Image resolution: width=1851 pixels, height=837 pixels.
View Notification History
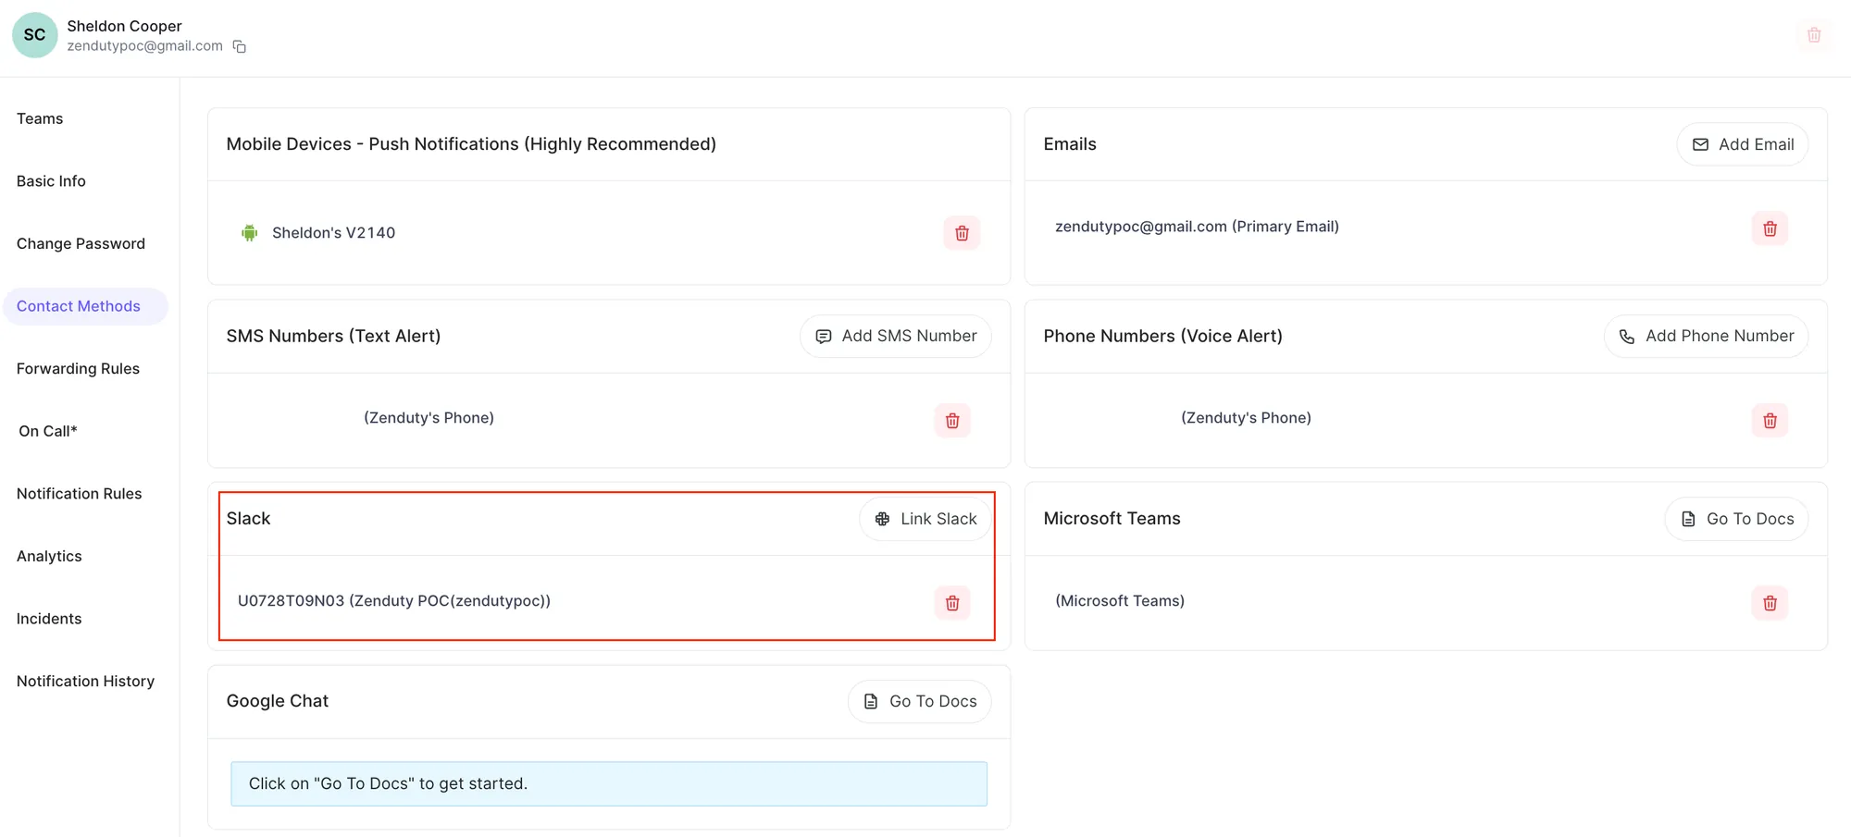pos(85,682)
